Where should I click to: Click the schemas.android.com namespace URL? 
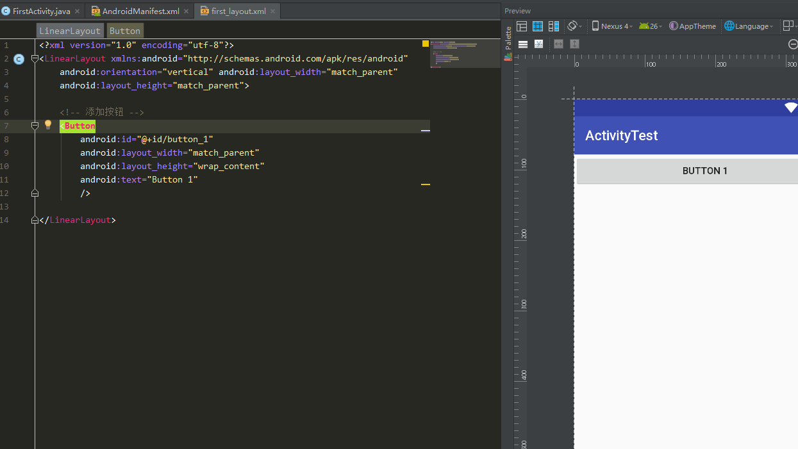pyautogui.click(x=295, y=58)
